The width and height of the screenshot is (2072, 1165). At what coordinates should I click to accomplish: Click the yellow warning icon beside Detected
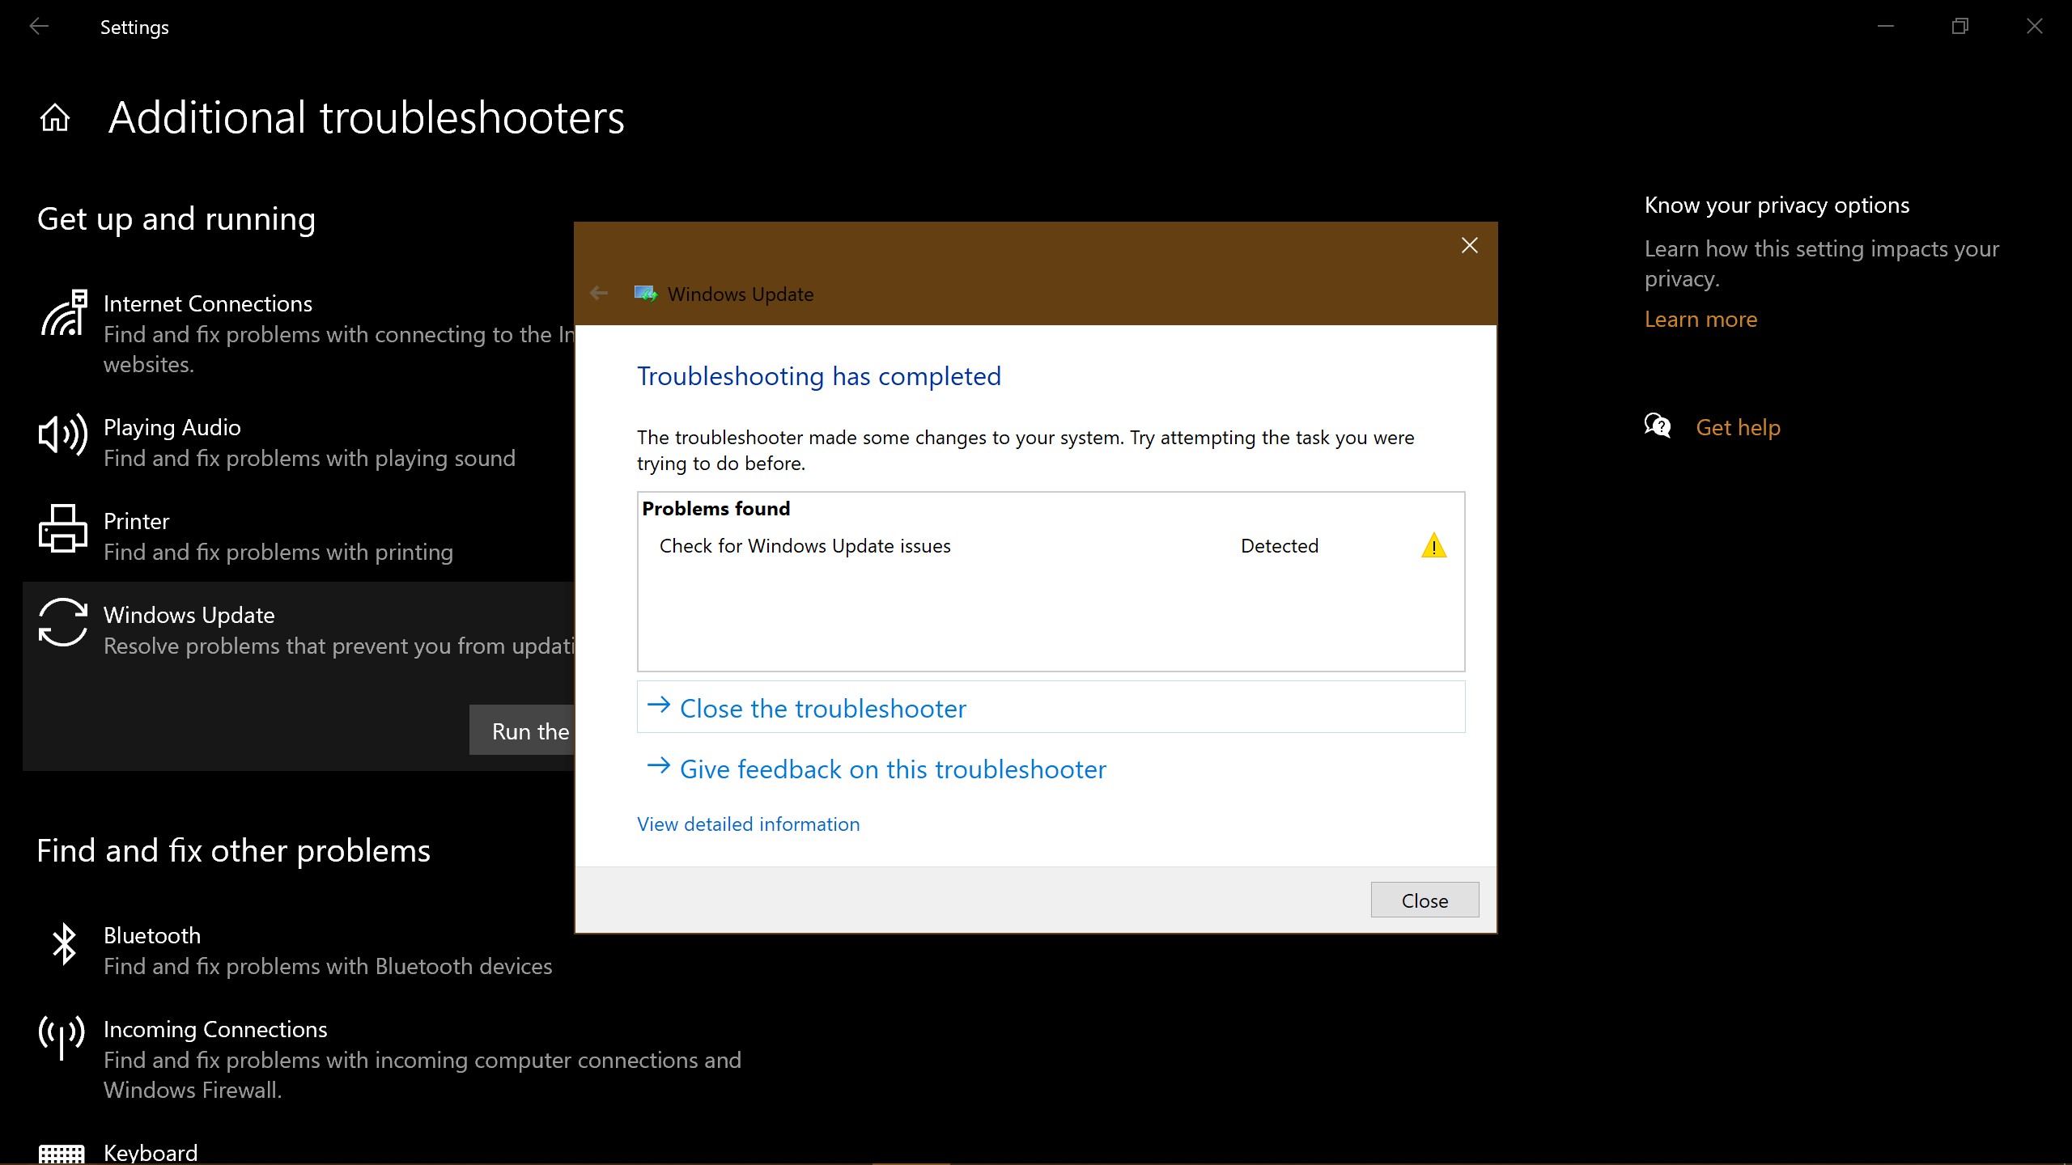point(1433,546)
